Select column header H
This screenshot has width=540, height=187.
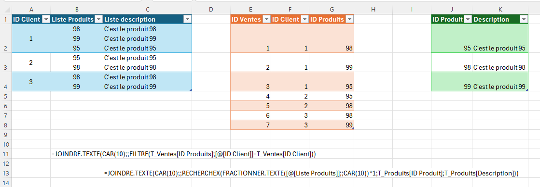click(374, 9)
